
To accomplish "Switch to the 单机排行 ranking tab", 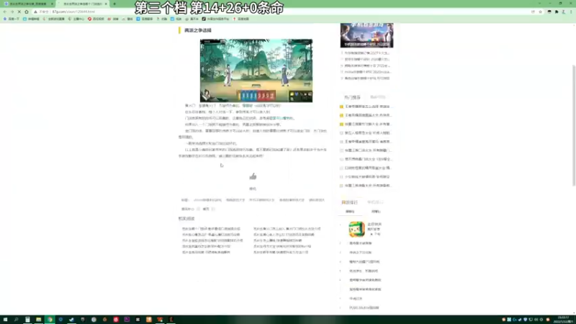I will (x=375, y=202).
